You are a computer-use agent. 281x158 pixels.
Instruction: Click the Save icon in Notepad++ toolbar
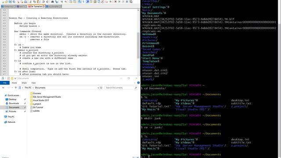[10, 2]
